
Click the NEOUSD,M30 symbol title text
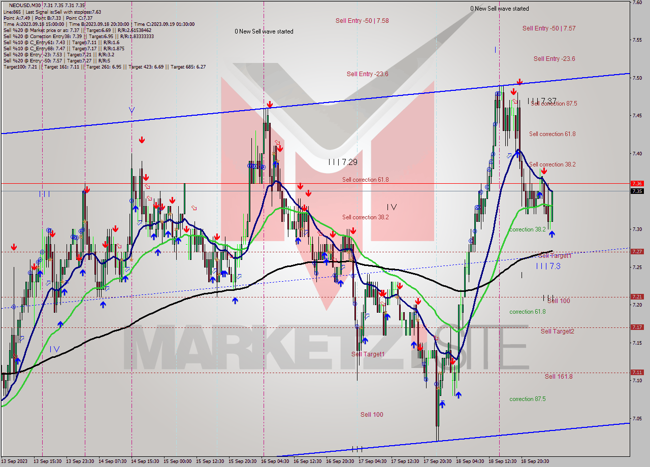coord(26,5)
